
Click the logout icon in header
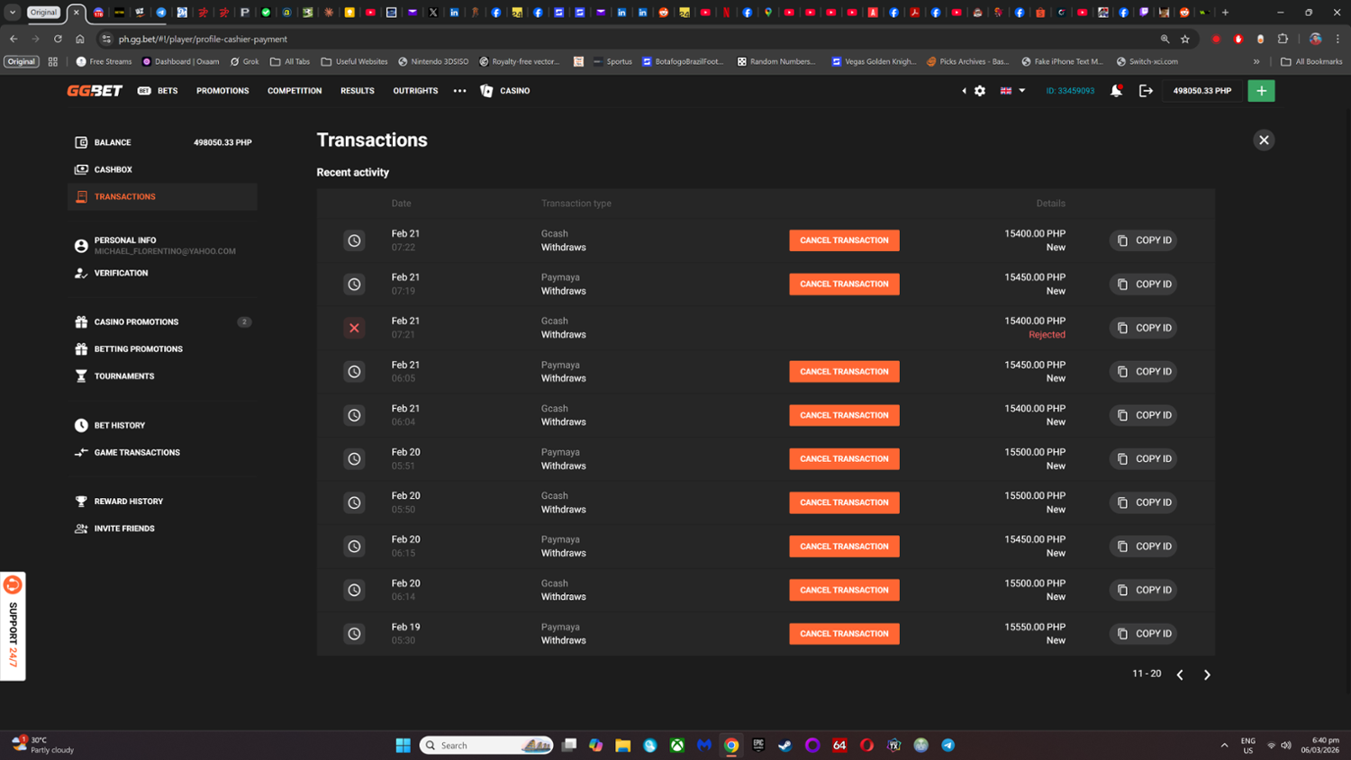(1146, 91)
